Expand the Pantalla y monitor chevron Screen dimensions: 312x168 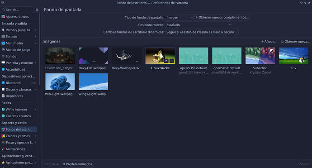pyautogui.click(x=35, y=63)
